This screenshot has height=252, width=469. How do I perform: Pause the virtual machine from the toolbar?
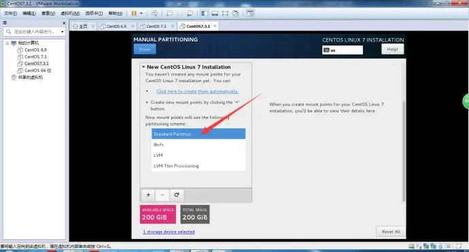pyautogui.click(x=134, y=13)
